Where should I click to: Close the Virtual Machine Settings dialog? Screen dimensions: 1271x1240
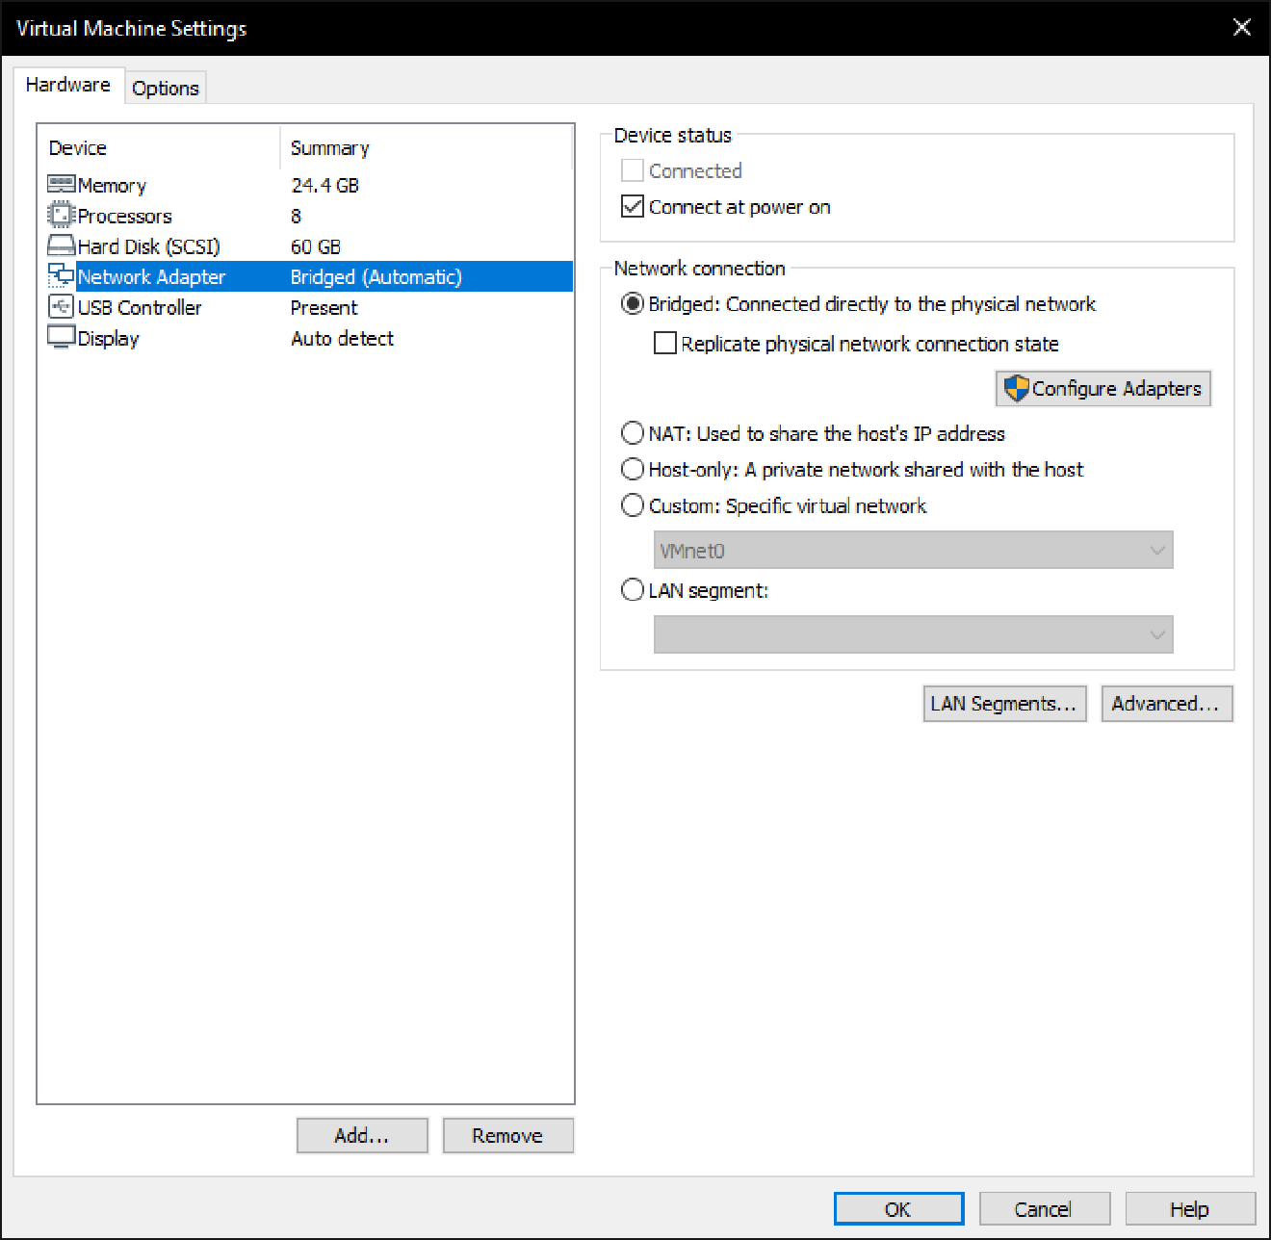(1241, 27)
